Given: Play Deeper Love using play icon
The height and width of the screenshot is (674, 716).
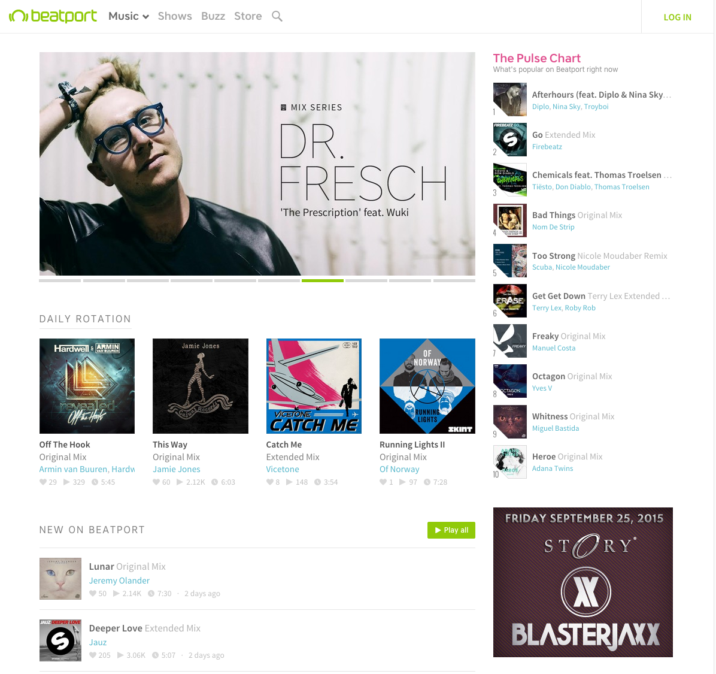Looking at the screenshot, I should [x=120, y=655].
